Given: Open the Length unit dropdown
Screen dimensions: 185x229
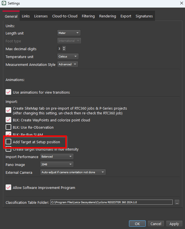Looking at the screenshot, I should click(x=69, y=33).
